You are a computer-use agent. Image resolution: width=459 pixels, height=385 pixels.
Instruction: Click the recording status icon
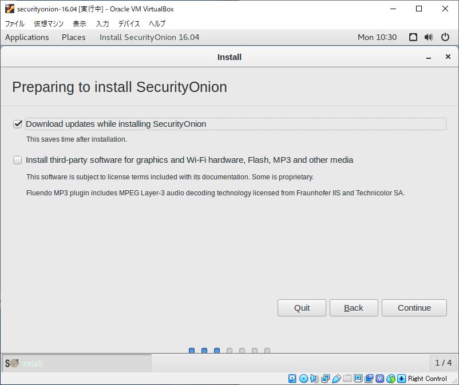tap(369, 379)
